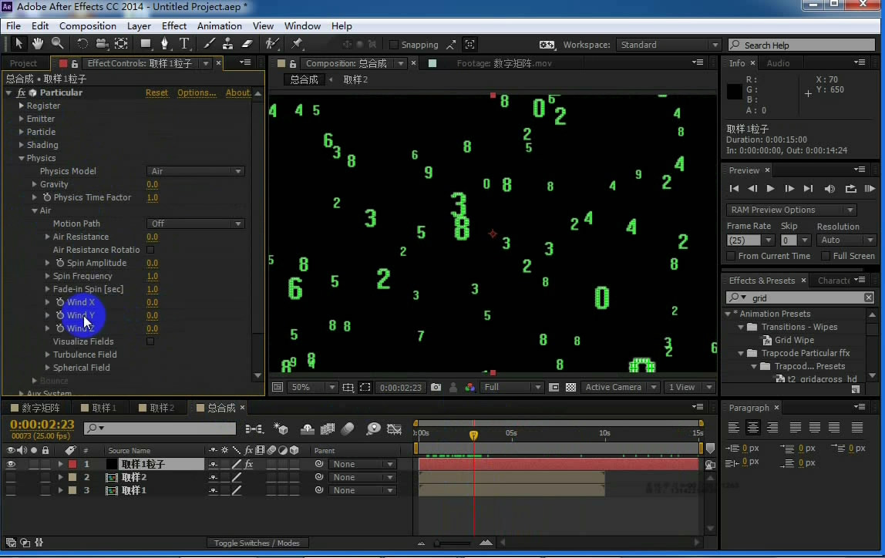Select the Selection arrow tool
This screenshot has height=558, width=885.
(x=18, y=43)
